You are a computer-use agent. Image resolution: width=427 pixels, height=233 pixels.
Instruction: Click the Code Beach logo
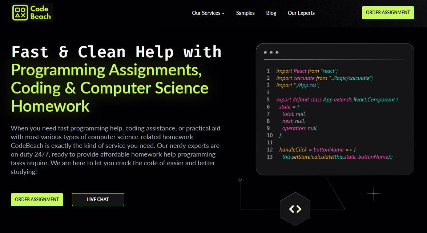click(x=32, y=13)
